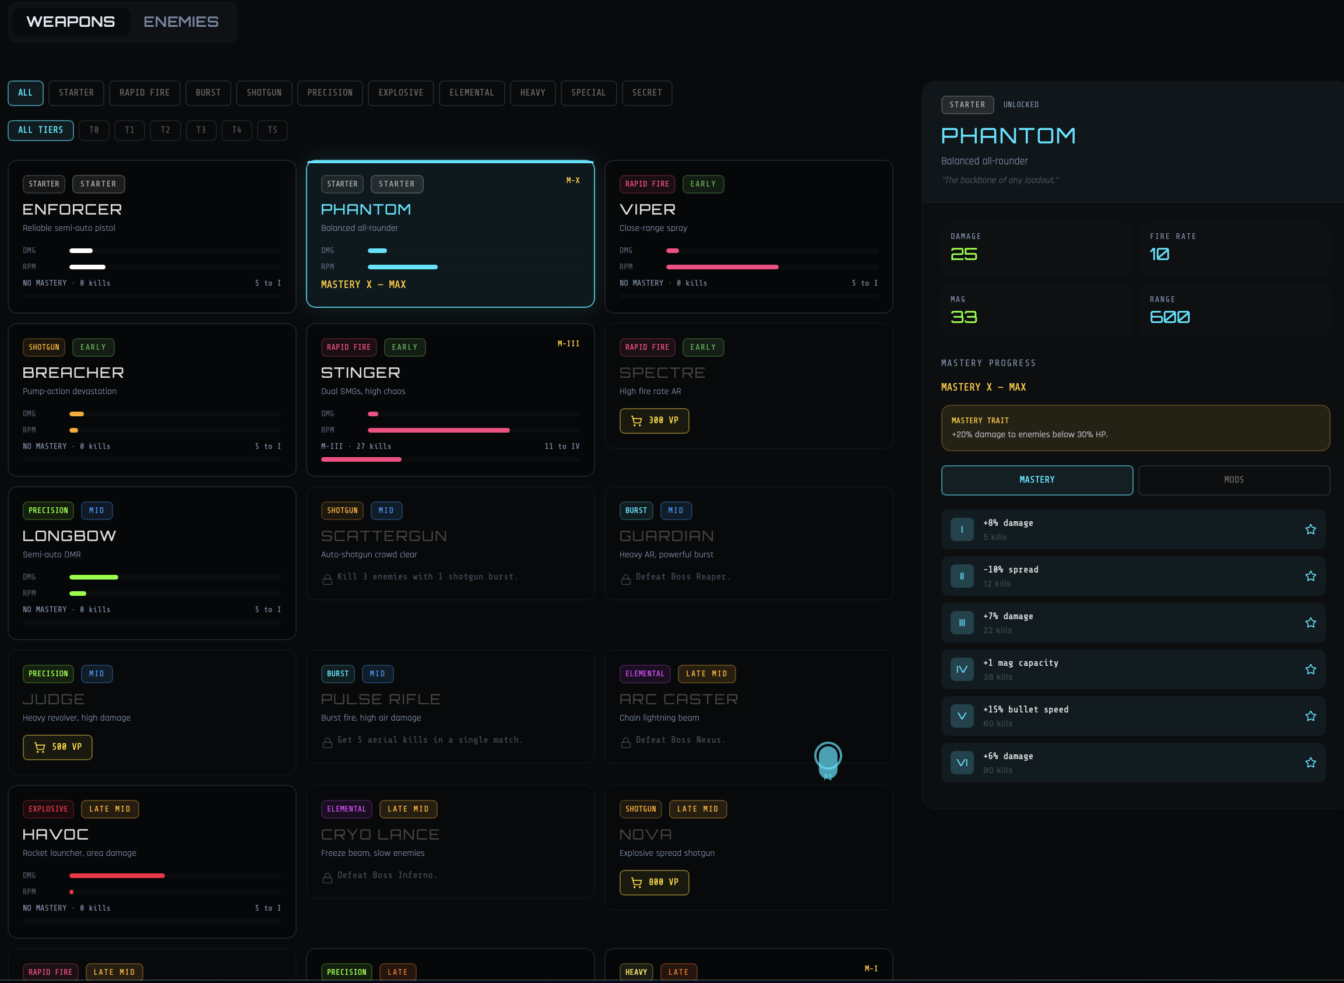The height and width of the screenshot is (983, 1344).
Task: Filter weapons by Rapid Fire category
Action: (145, 93)
